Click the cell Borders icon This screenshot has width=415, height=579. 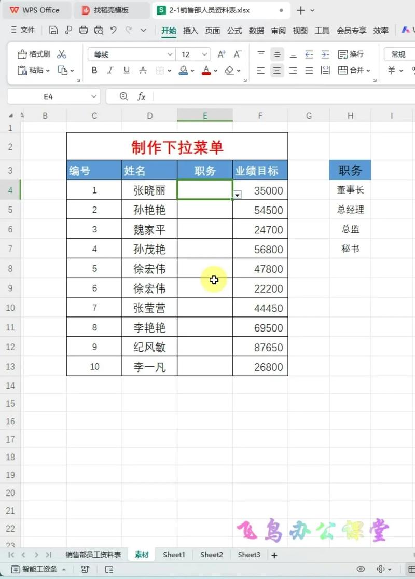tap(160, 70)
